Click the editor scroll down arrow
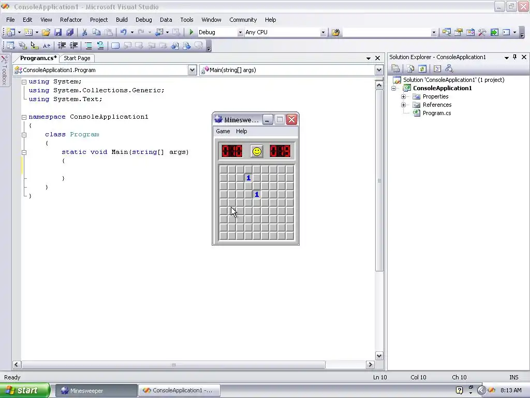 click(379, 356)
